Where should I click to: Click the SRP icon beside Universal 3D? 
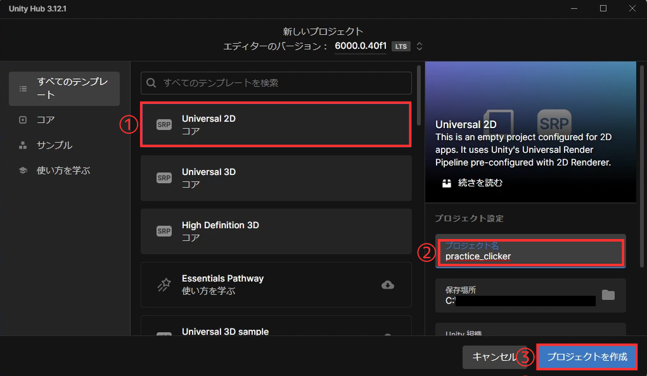click(164, 178)
